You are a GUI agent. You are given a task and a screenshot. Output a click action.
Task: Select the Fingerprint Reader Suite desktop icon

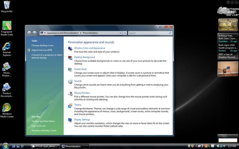point(7,28)
